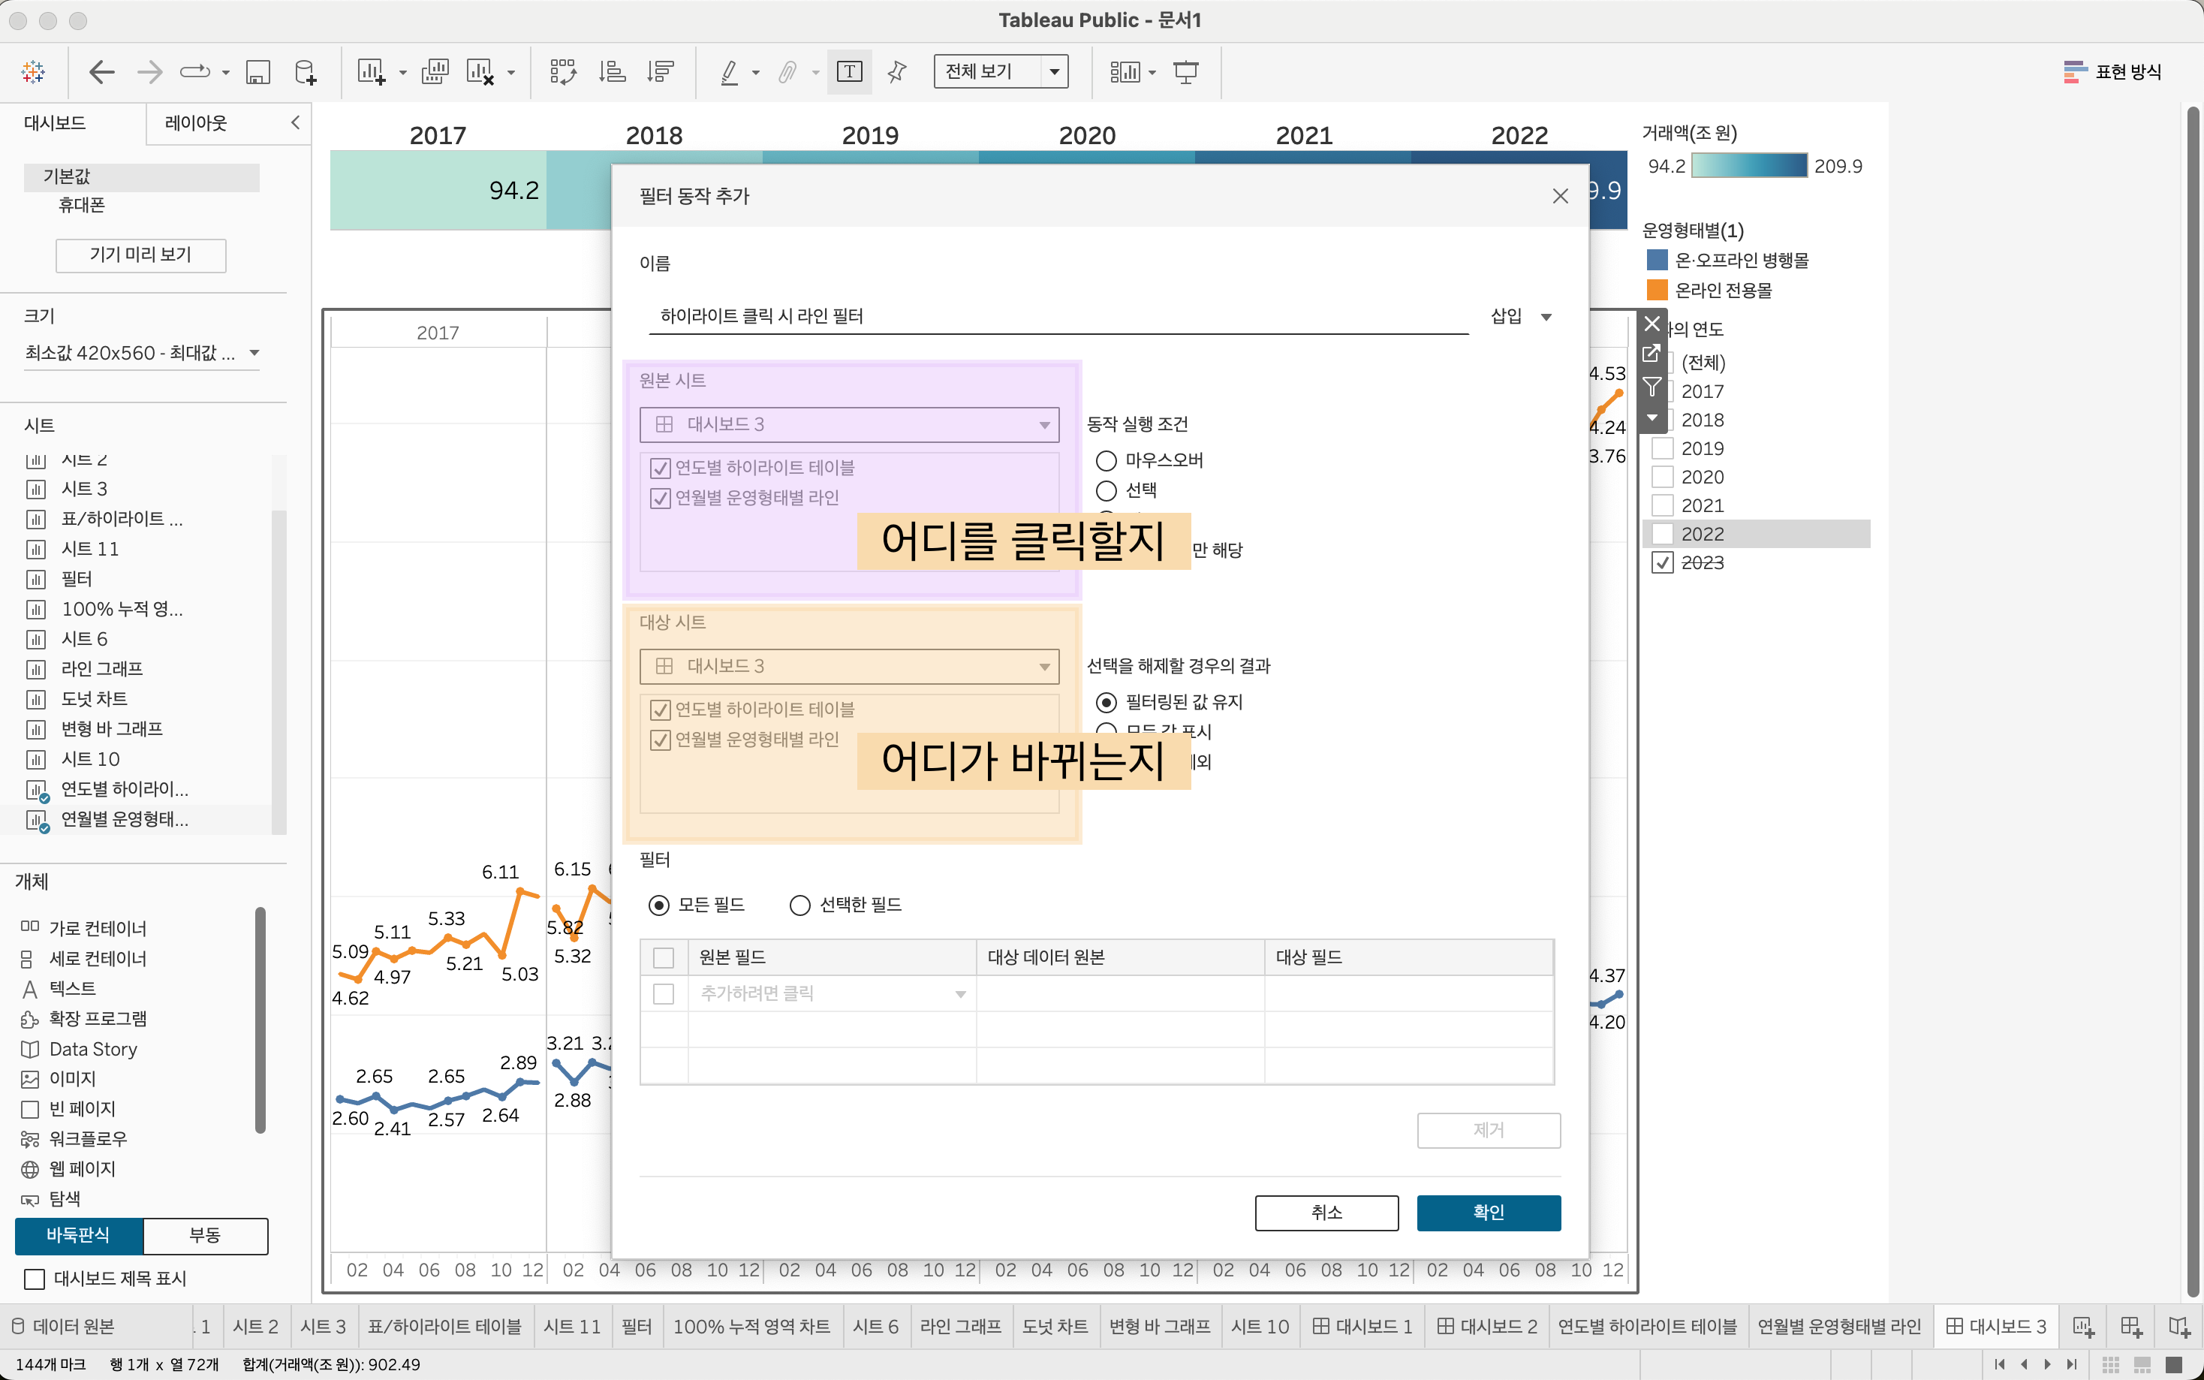Click the undo back arrow icon

pos(101,71)
